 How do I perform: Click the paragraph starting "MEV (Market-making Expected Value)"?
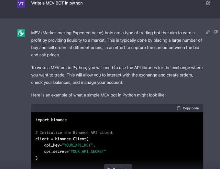(x=116, y=44)
